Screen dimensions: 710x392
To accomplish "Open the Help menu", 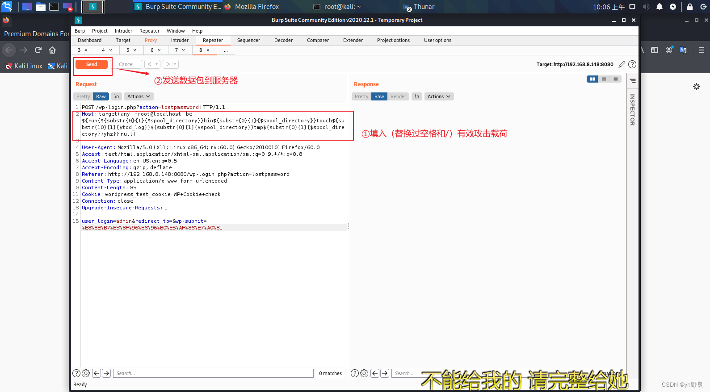I will pyautogui.click(x=197, y=31).
